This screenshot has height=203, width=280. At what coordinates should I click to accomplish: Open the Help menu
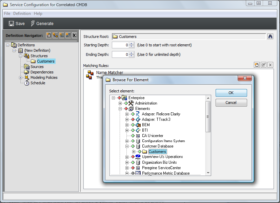[x=38, y=14]
